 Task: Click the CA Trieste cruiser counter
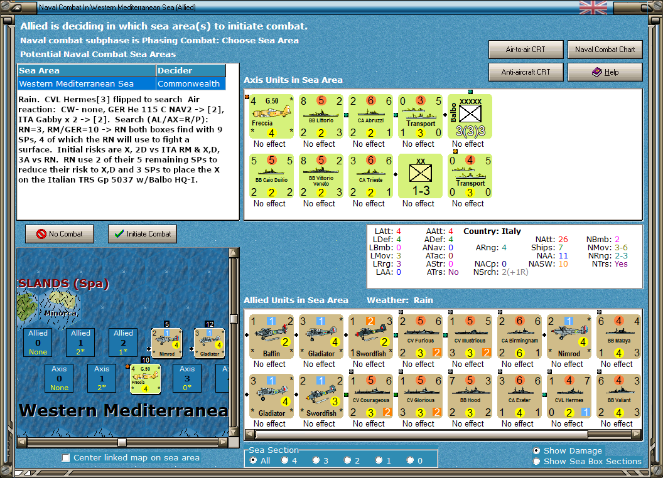[370, 176]
